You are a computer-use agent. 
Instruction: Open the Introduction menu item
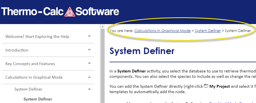pos(17,50)
